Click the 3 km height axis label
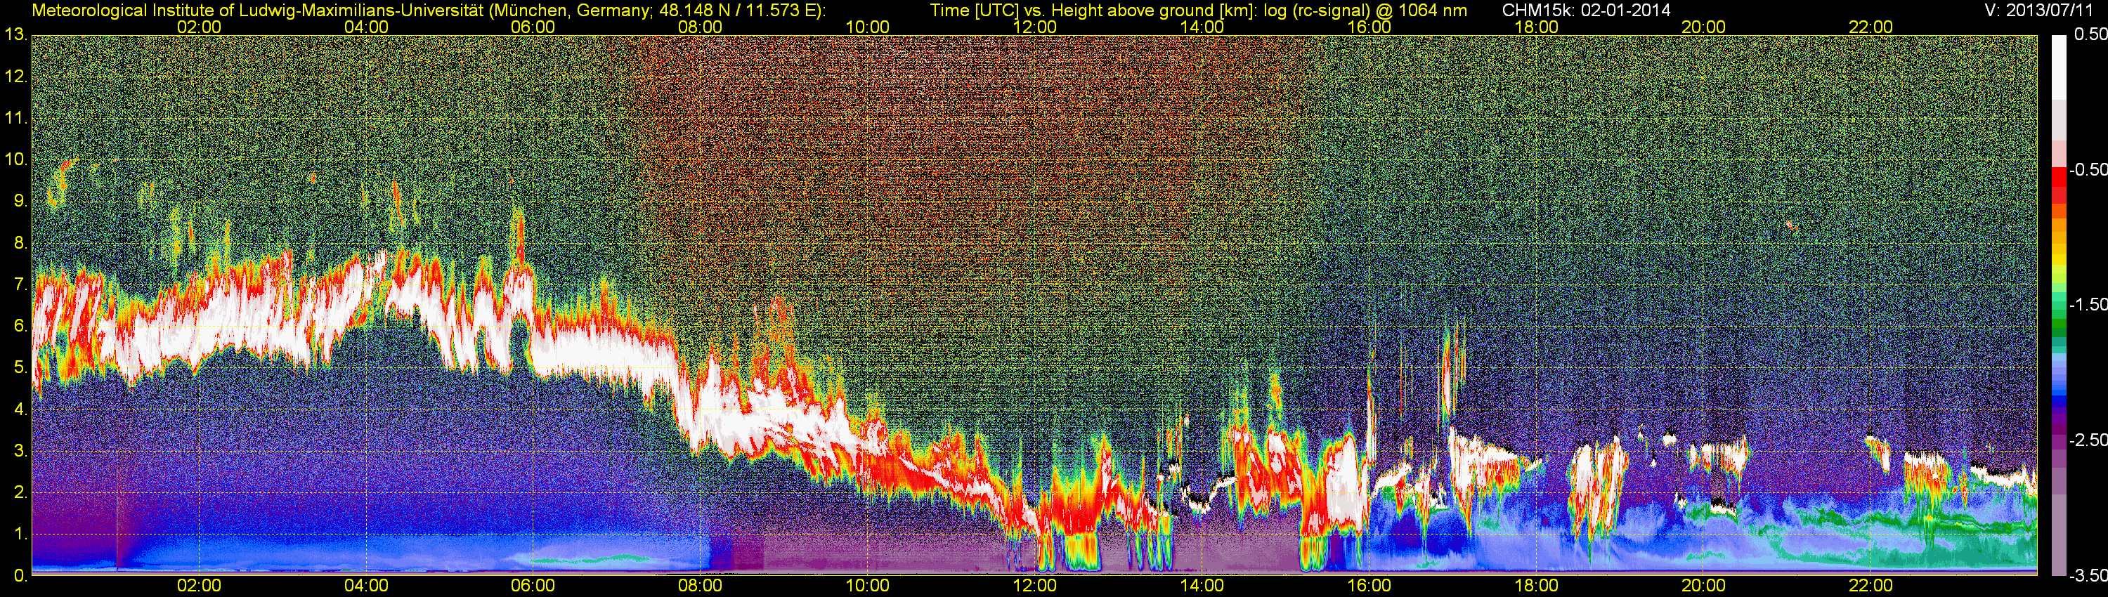Image resolution: width=2108 pixels, height=597 pixels. [x=20, y=451]
